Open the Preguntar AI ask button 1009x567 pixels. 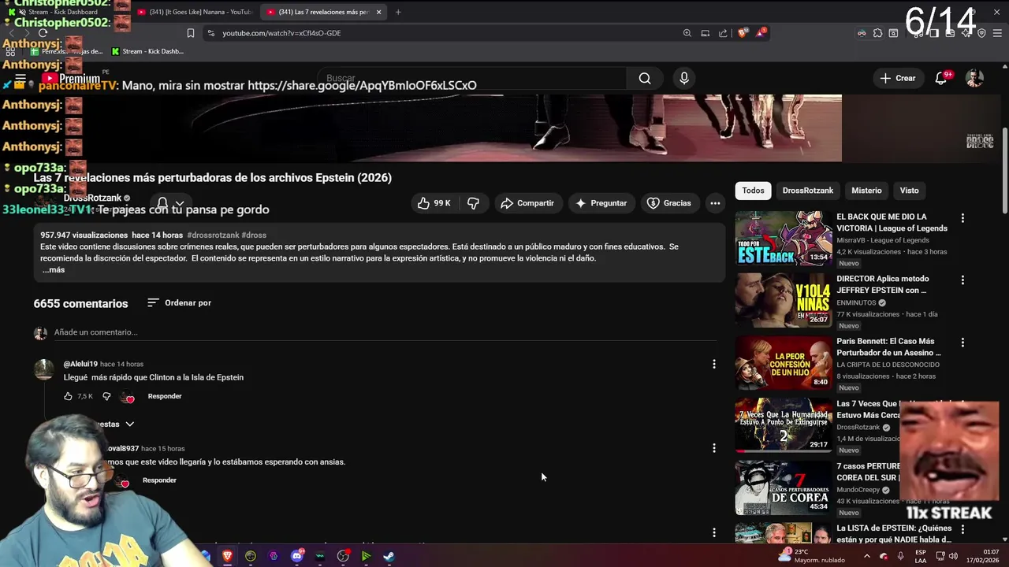pos(601,203)
